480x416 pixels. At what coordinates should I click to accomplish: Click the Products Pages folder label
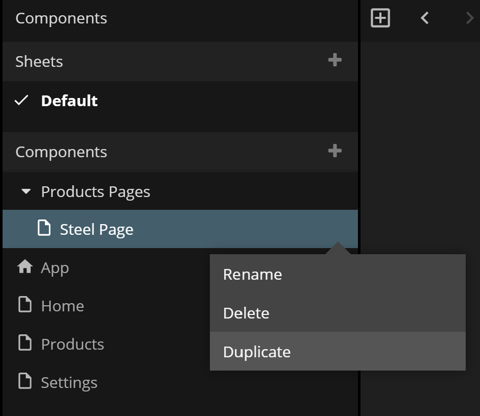[95, 191]
